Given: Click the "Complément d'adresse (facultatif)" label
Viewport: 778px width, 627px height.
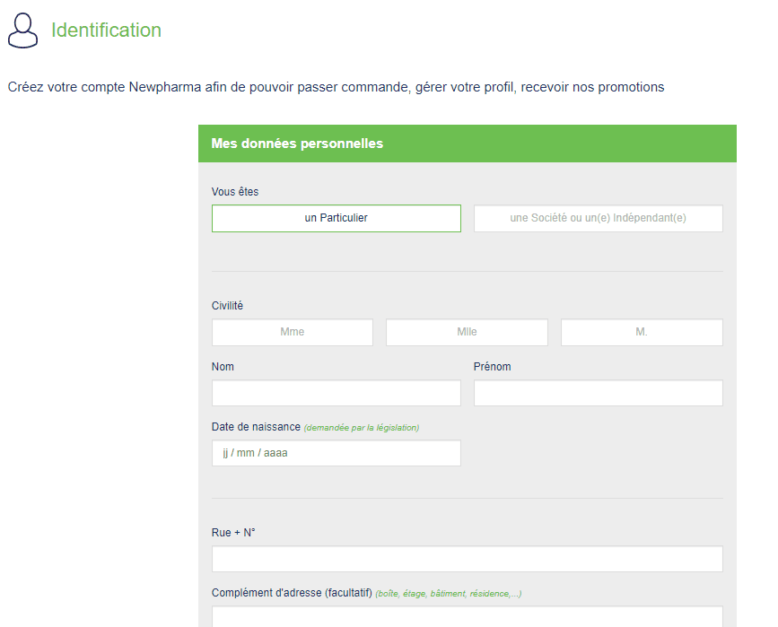Looking at the screenshot, I should (x=292, y=593).
